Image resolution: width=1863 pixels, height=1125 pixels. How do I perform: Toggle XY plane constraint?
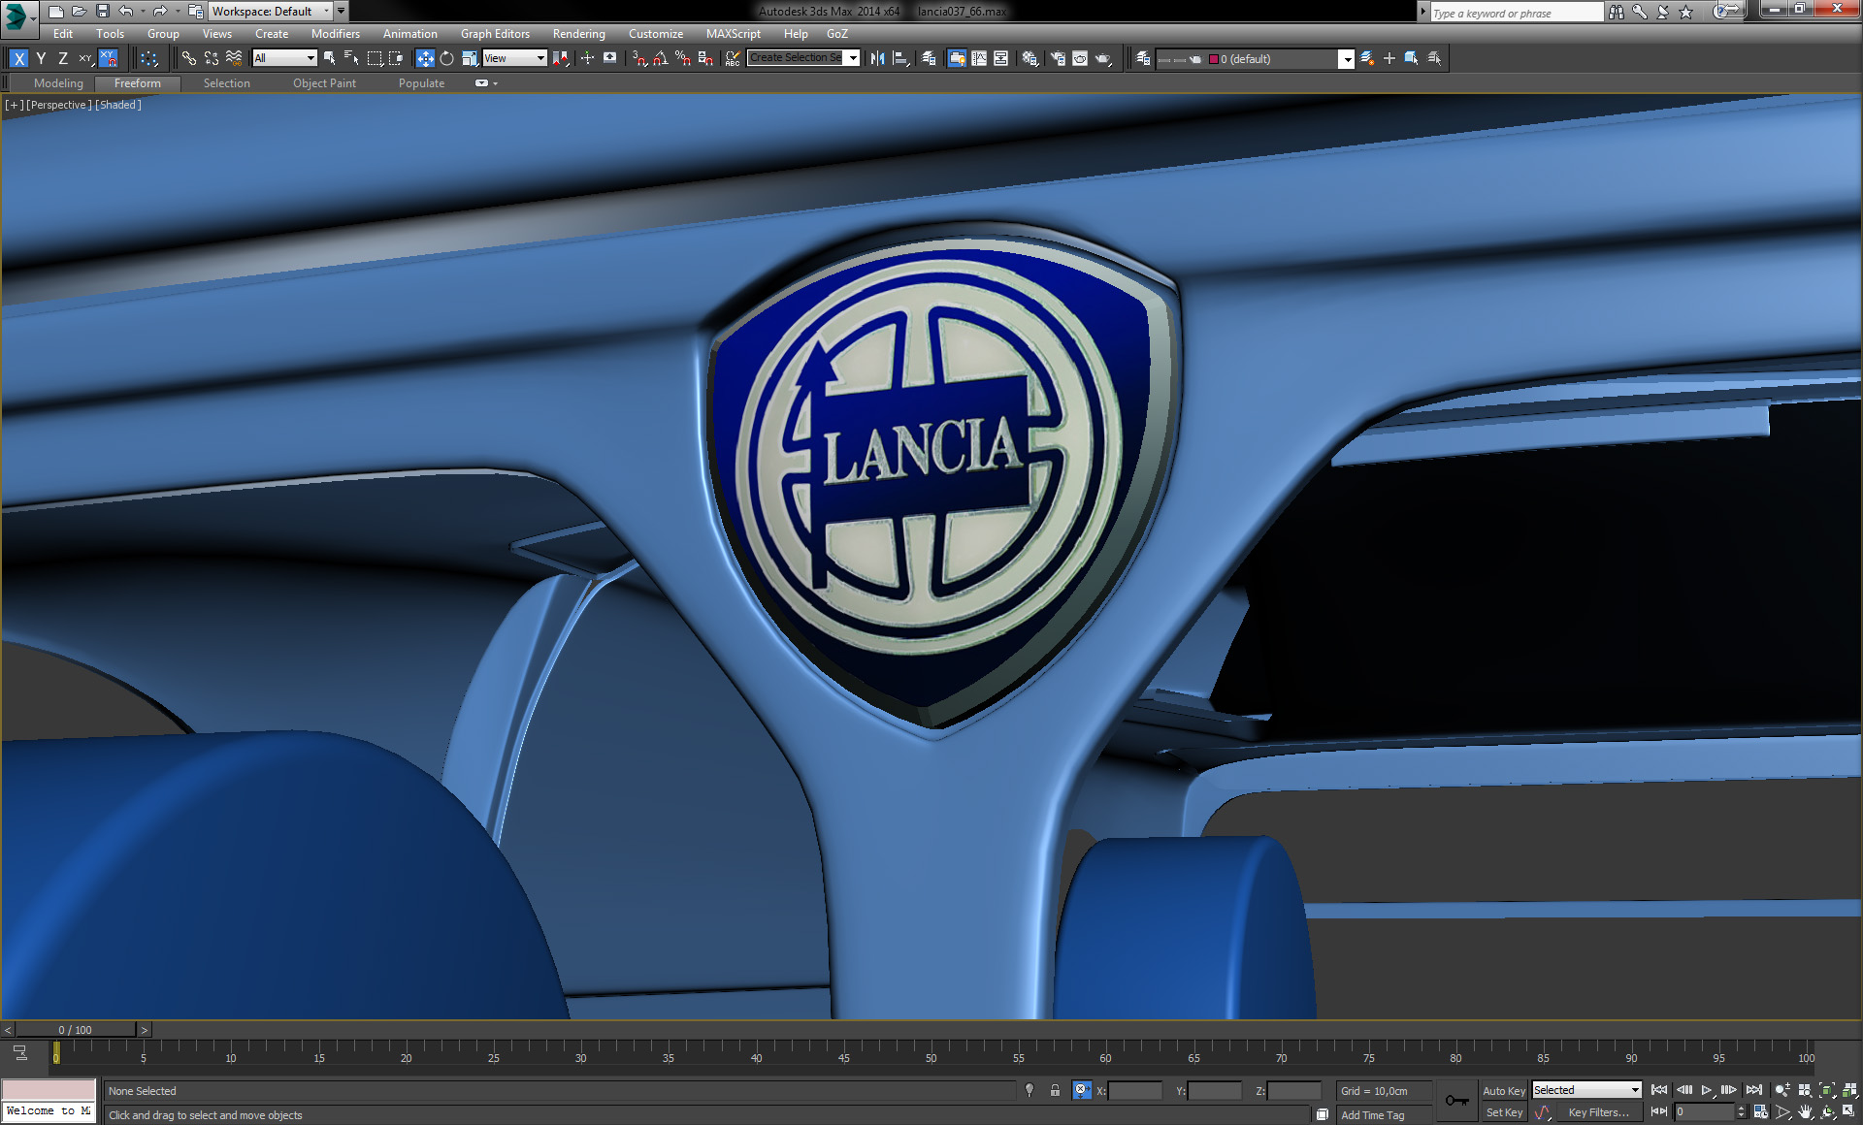[x=85, y=58]
